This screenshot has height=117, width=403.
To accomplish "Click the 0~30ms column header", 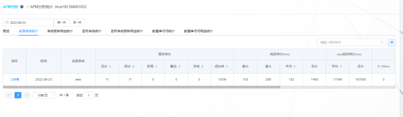I will pos(384,66).
